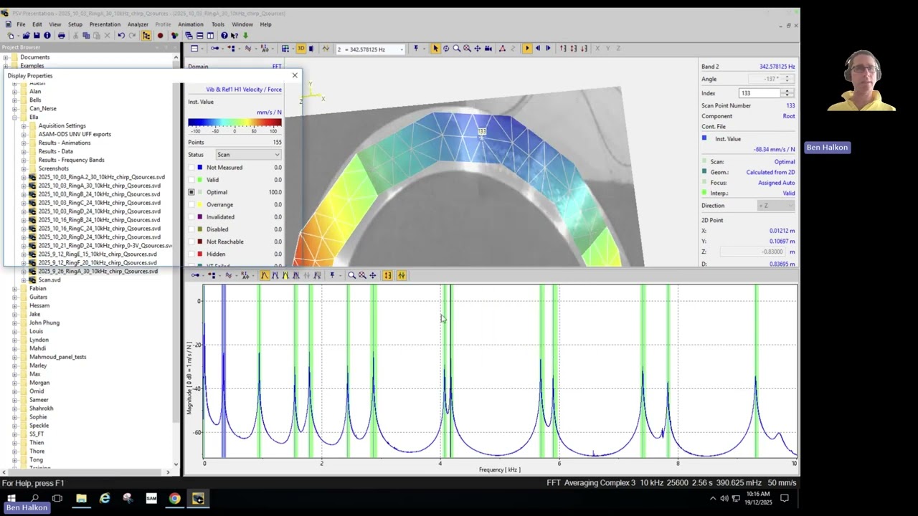Image resolution: width=918 pixels, height=516 pixels.
Task: Click the band cursor icon with yellow highlight
Action: pyautogui.click(x=285, y=275)
